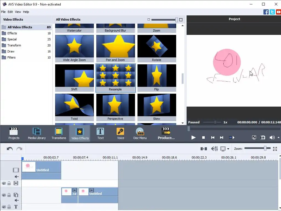
Task: Lock the video effects track
Action: (x=9, y=183)
